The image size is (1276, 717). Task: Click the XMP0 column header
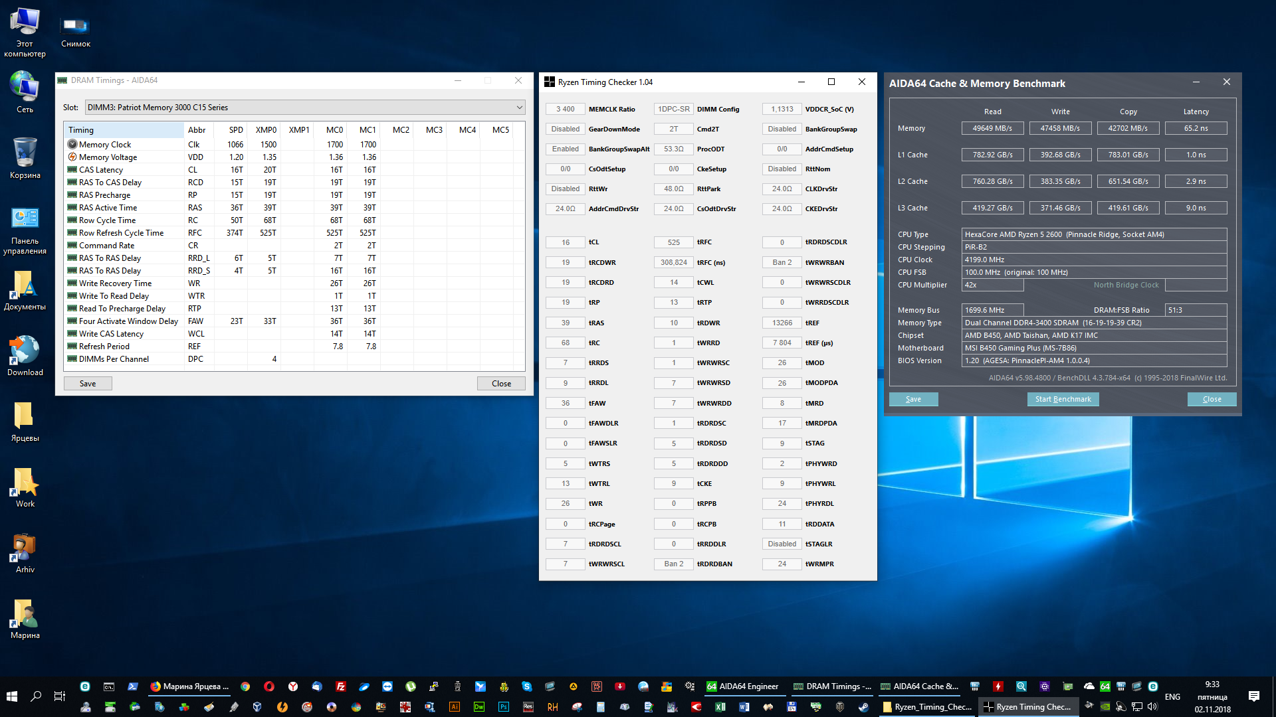[x=266, y=130]
